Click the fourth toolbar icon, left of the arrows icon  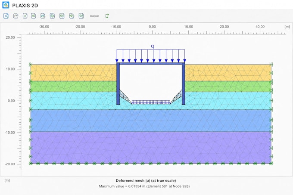tap(34, 16)
